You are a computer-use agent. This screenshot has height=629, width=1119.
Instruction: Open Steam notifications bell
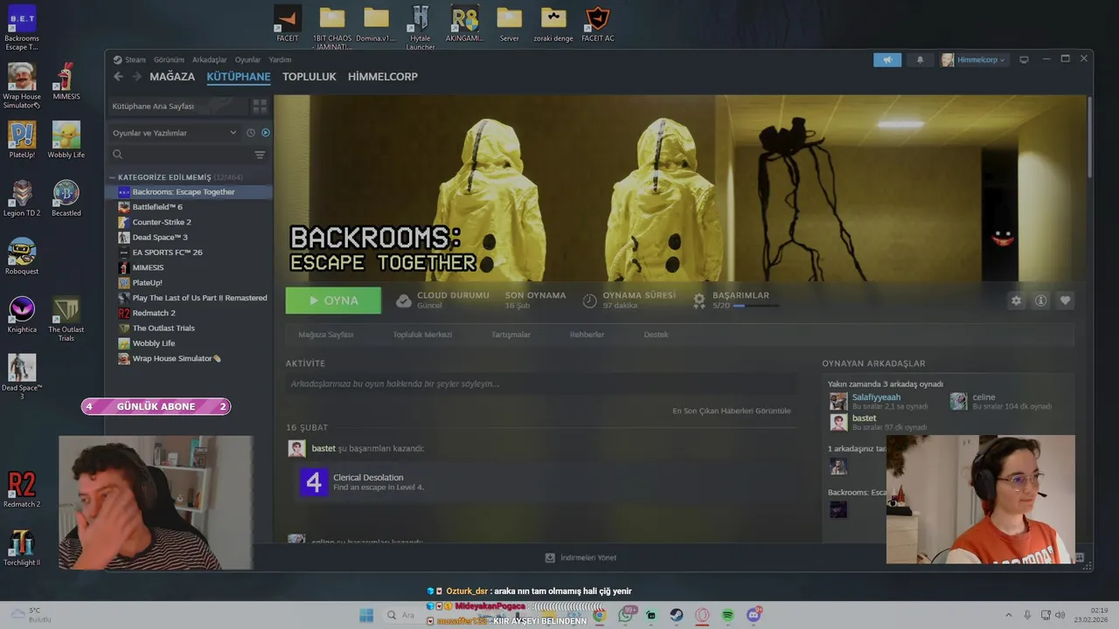[920, 59]
